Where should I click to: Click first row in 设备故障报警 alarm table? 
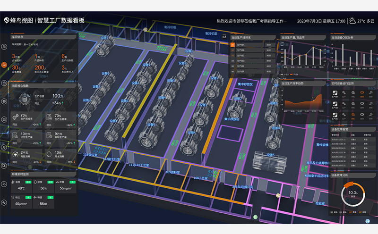[x=352, y=140]
